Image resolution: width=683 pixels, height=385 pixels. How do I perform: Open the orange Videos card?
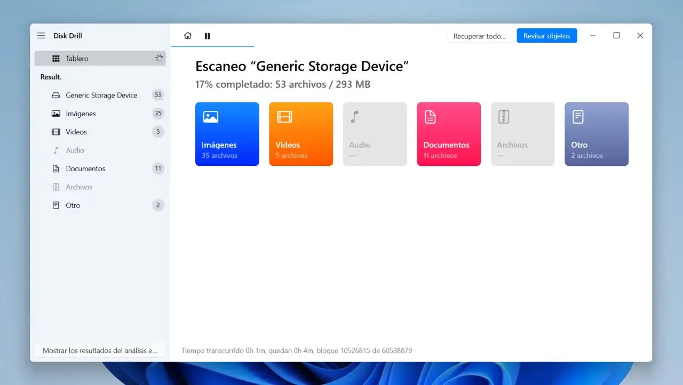coord(301,134)
